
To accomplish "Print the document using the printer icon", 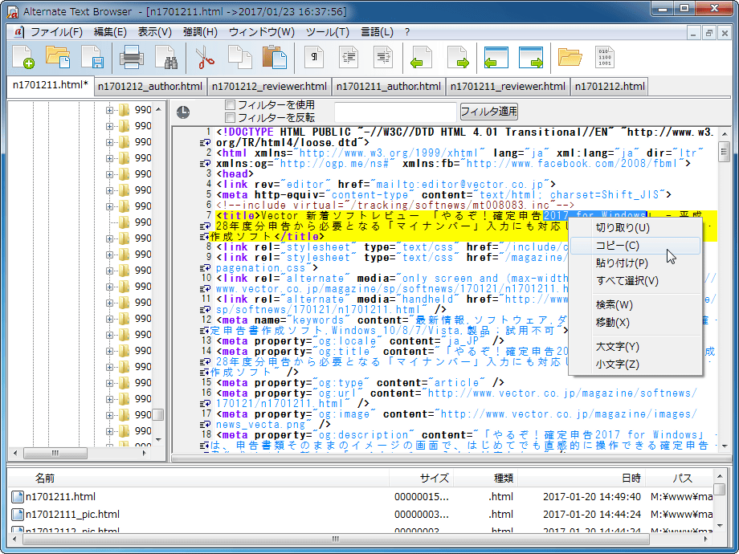I will 132,57.
